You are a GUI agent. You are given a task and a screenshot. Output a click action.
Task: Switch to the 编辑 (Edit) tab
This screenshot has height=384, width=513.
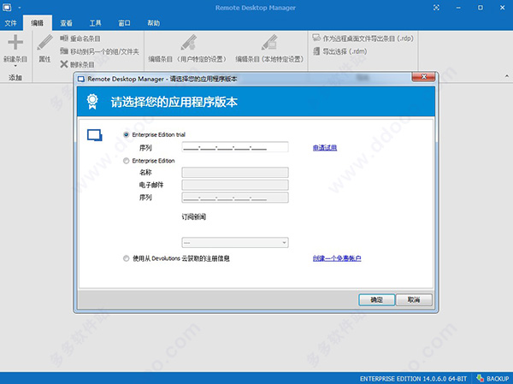[38, 23]
